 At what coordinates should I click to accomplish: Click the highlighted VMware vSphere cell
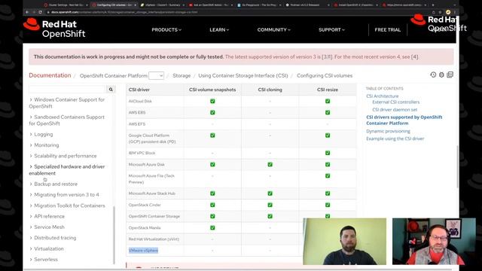(x=143, y=251)
